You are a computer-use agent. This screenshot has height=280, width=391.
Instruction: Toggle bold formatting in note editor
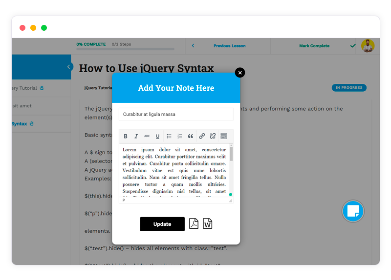(126, 136)
